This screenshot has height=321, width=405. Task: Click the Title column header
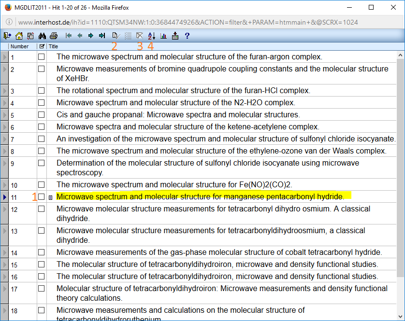pyautogui.click(x=53, y=46)
